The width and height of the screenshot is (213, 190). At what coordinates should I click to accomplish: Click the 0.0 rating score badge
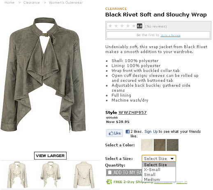(x=139, y=26)
